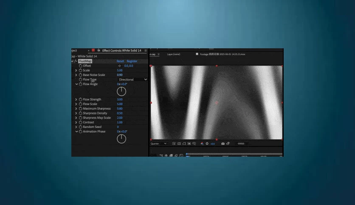355x205 pixels.
Task: Expand the Maximum Sharpness property
Action: pos(76,108)
